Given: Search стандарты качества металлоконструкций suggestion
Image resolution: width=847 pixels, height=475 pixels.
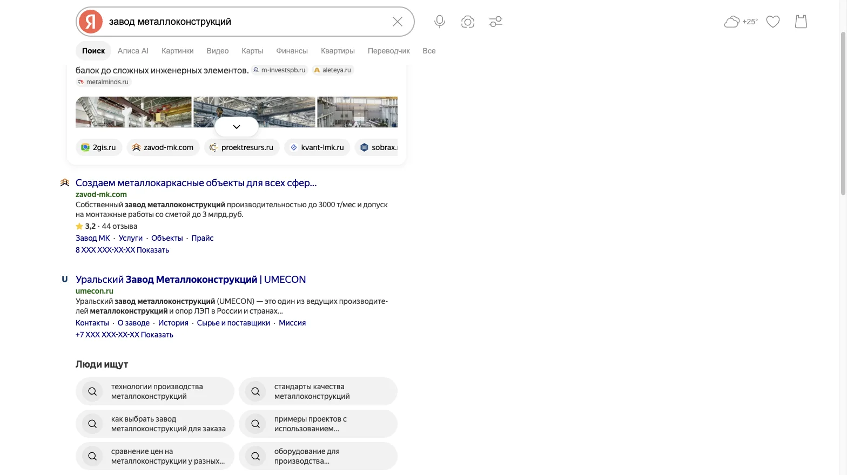Looking at the screenshot, I should tap(318, 391).
